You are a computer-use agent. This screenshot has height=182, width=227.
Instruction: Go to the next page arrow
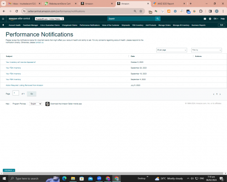220,94
